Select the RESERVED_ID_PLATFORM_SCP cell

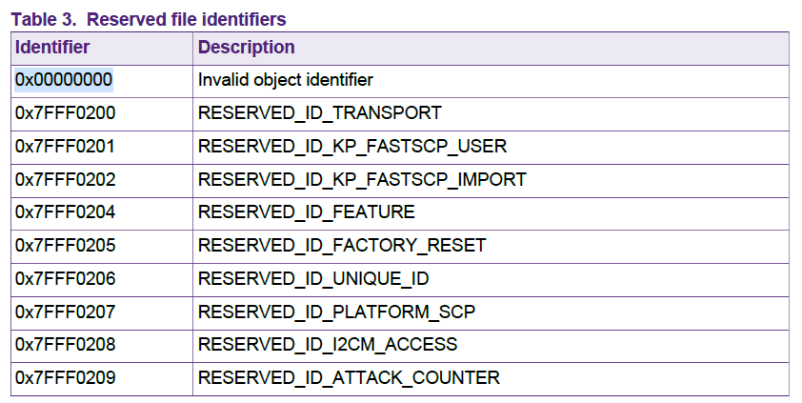[336, 312]
